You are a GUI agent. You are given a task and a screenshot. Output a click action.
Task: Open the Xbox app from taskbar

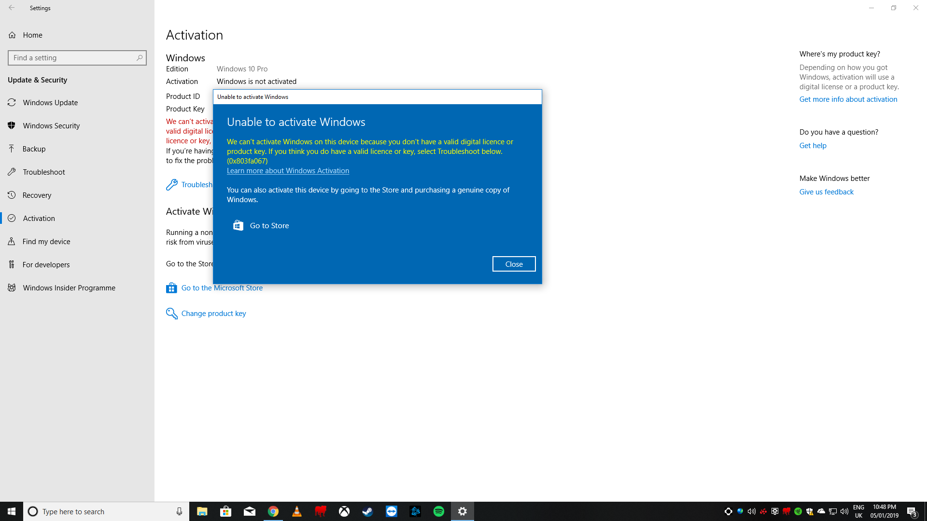pyautogui.click(x=344, y=511)
